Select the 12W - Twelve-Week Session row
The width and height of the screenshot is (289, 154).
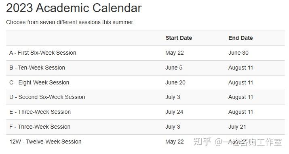tap(146, 142)
